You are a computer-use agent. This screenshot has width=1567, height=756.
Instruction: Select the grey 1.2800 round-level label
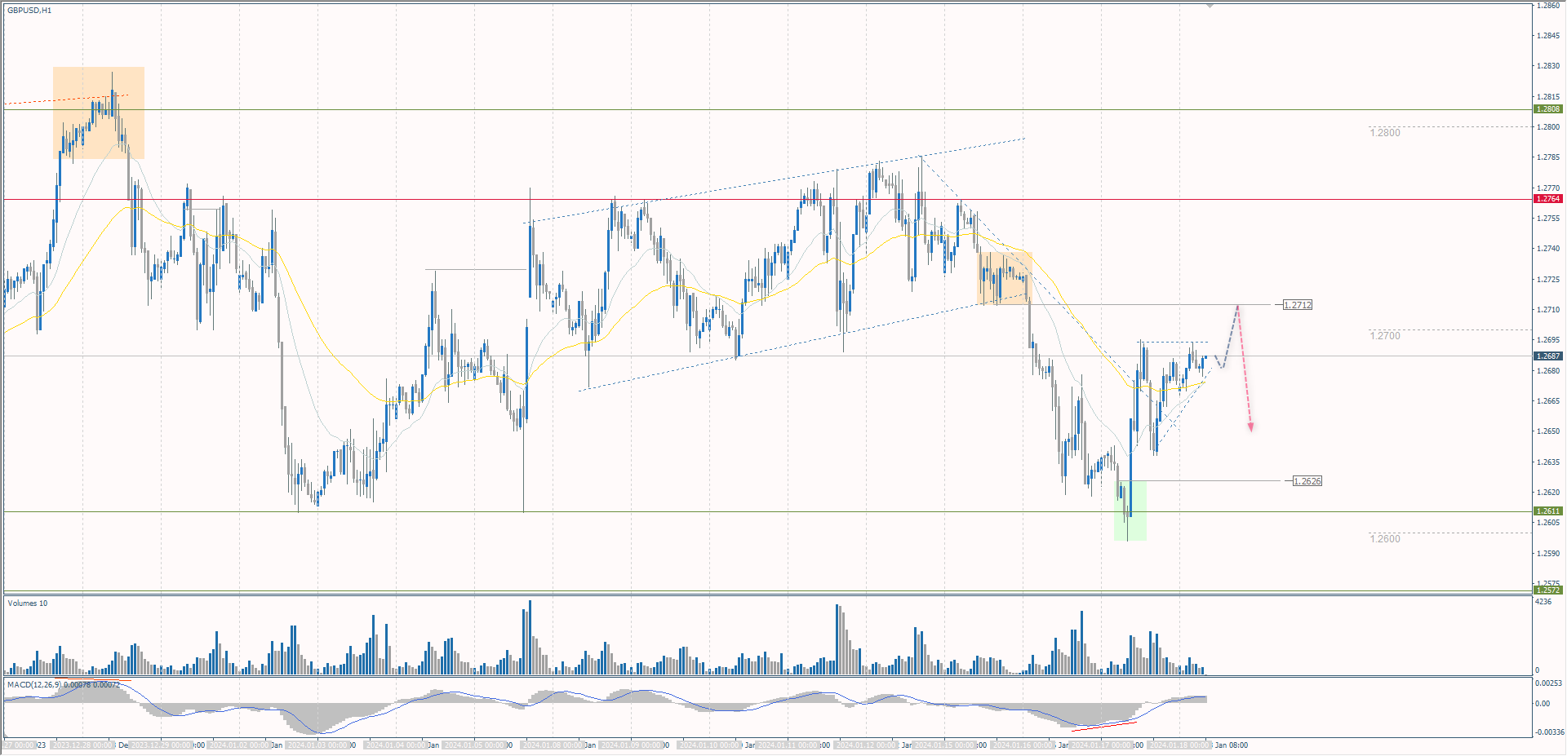1385,132
